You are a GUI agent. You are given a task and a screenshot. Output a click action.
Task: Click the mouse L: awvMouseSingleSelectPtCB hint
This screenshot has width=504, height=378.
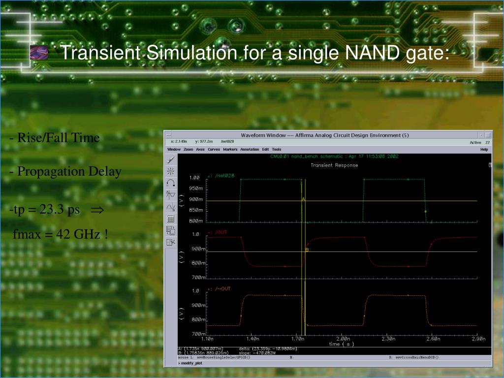[214, 357]
